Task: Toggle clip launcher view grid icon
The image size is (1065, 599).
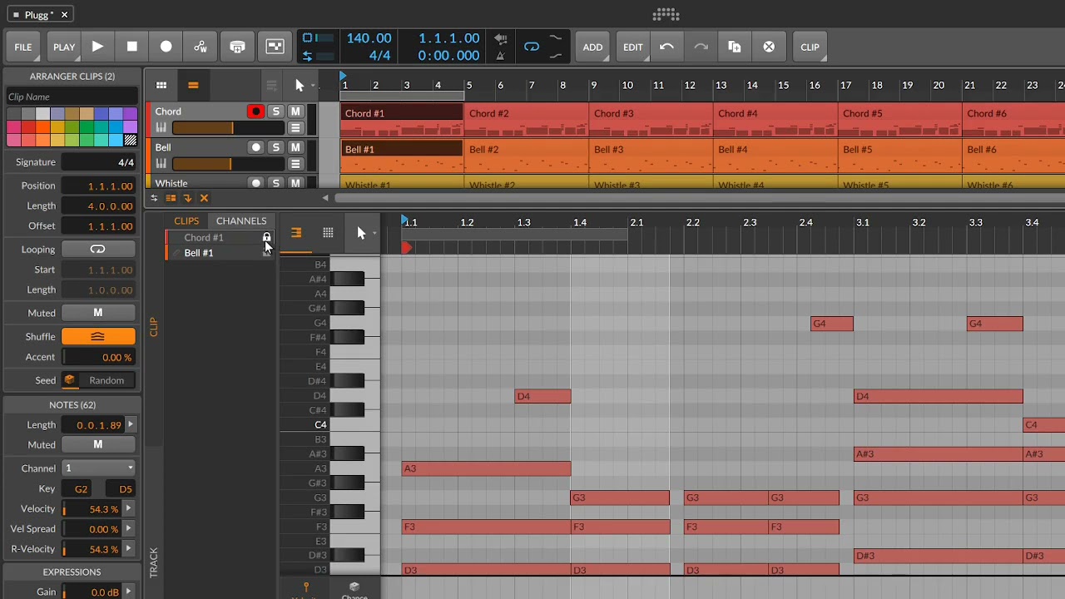Action: tap(161, 85)
